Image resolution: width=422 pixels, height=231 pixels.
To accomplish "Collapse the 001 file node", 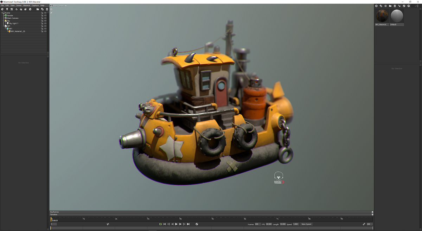I will (x=4, y=26).
